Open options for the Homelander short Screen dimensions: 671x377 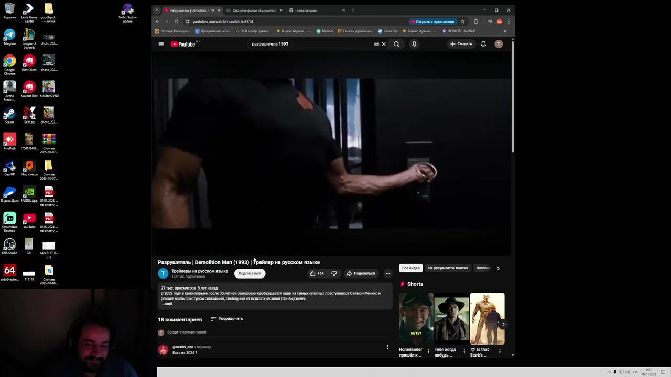pos(429,352)
